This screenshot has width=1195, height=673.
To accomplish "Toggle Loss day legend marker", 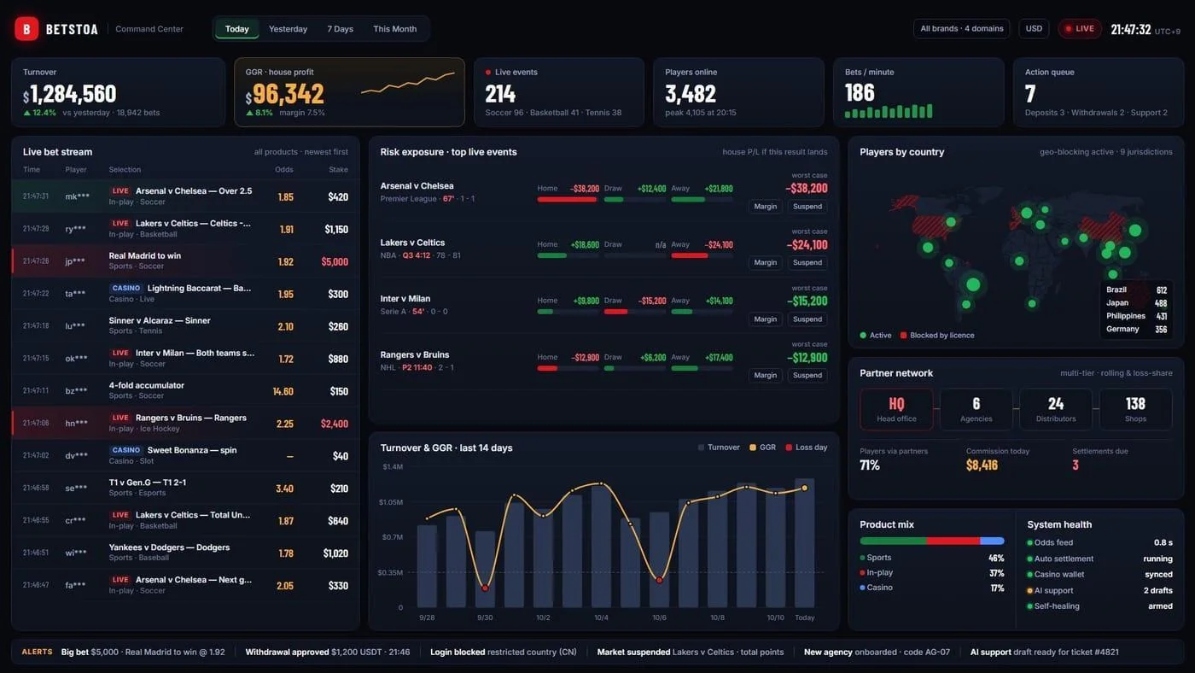I will pos(806,448).
